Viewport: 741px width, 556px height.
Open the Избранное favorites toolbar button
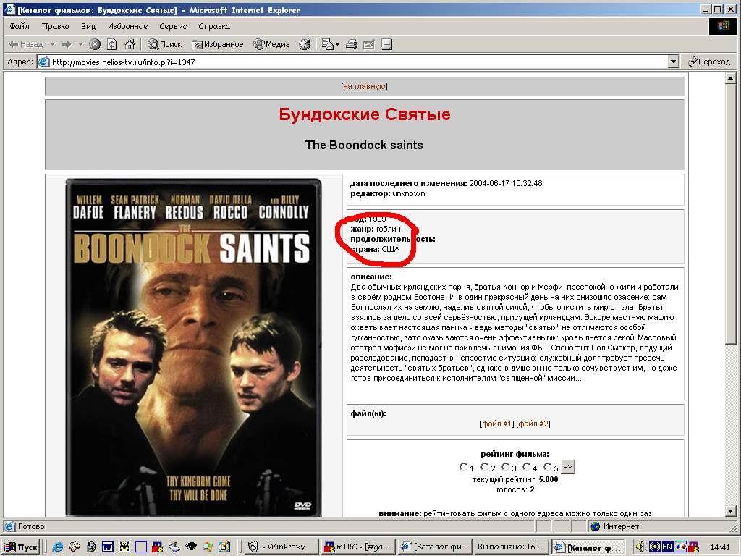coord(218,44)
